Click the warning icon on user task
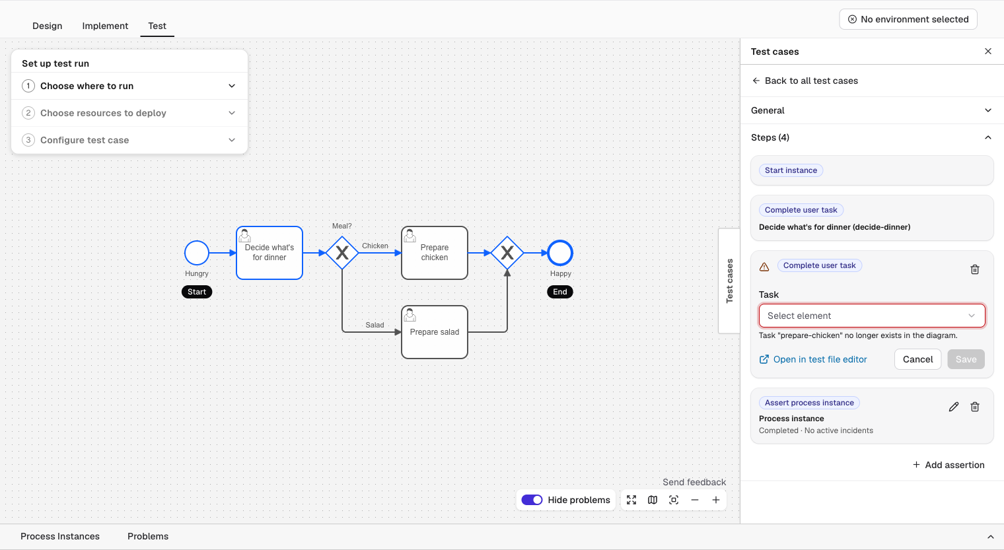The width and height of the screenshot is (1004, 550). pyautogui.click(x=764, y=267)
